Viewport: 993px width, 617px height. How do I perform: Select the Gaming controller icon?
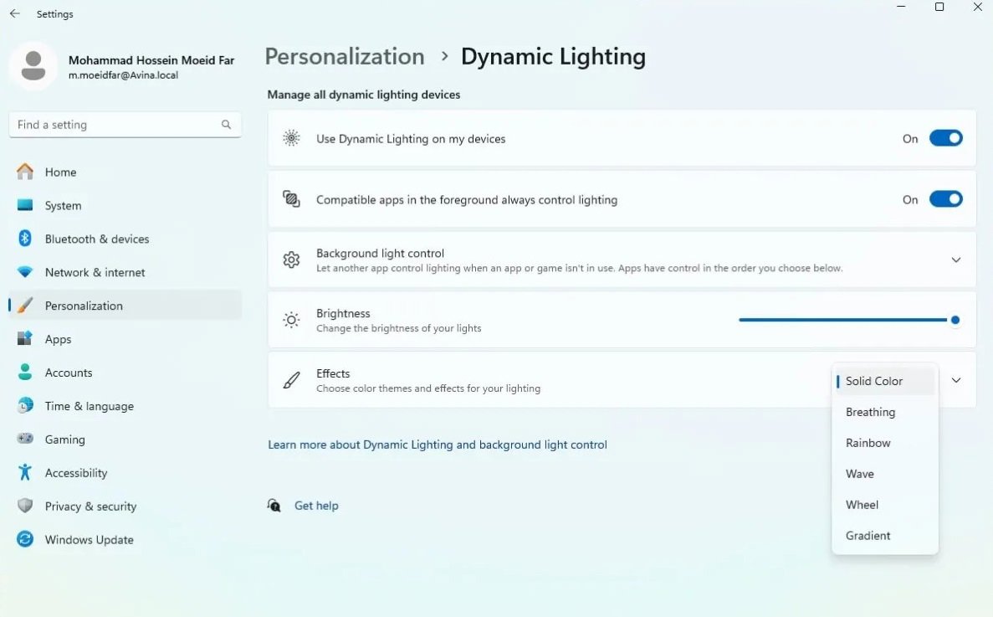pos(25,440)
